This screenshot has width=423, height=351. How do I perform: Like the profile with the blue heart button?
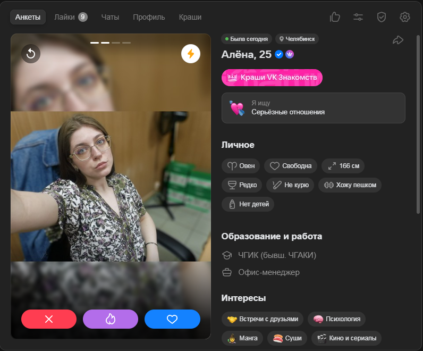click(172, 319)
